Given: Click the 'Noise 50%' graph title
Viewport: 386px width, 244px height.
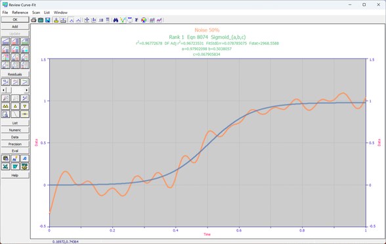Looking at the screenshot, I should pos(207,30).
